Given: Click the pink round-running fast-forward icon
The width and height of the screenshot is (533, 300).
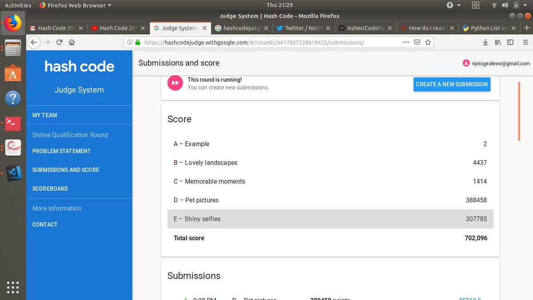Looking at the screenshot, I should pyautogui.click(x=175, y=83).
